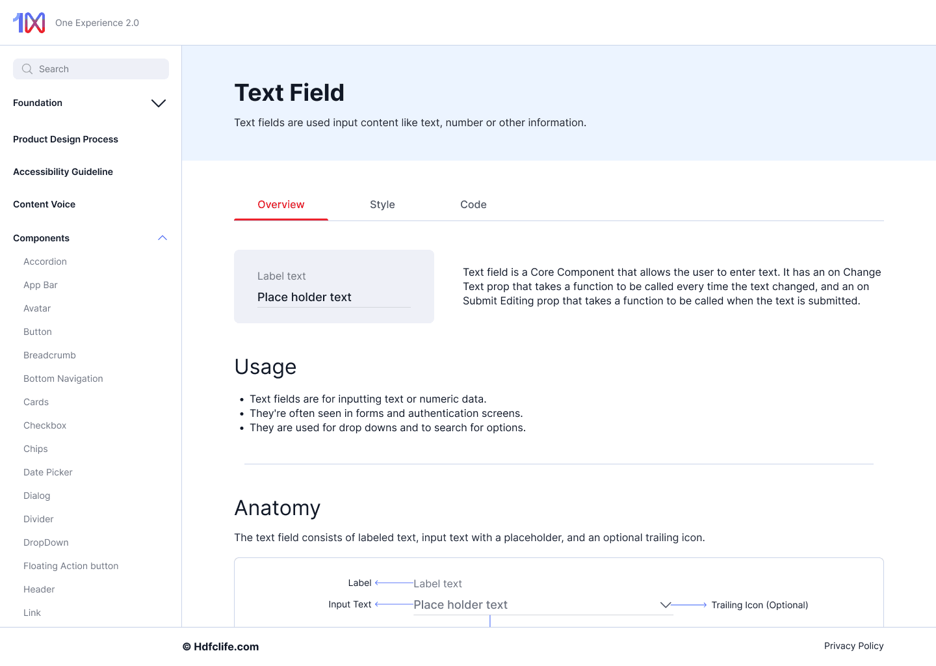Select Header in Components list

(x=39, y=589)
